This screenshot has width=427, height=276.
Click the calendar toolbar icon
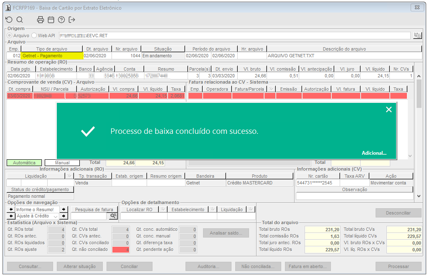pyautogui.click(x=51, y=20)
